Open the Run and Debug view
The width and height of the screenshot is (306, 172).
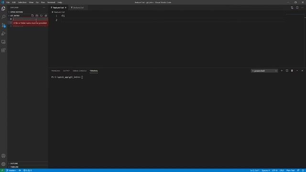pos(3,33)
